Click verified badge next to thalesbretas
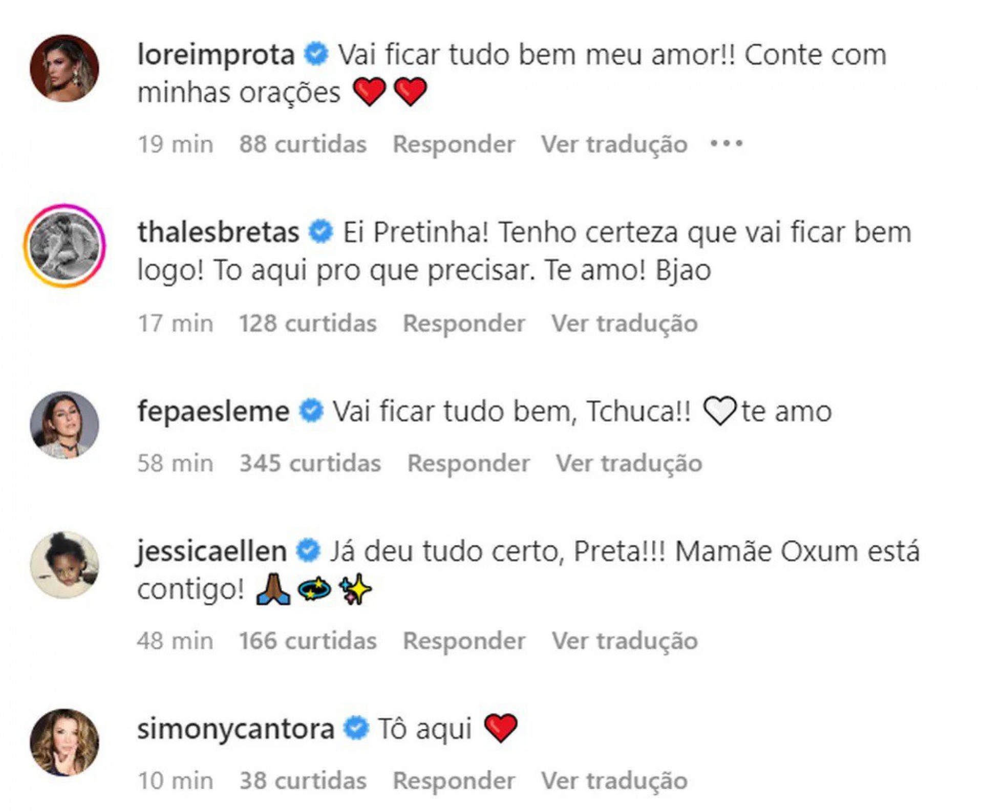The width and height of the screenshot is (983, 811). pos(321,232)
